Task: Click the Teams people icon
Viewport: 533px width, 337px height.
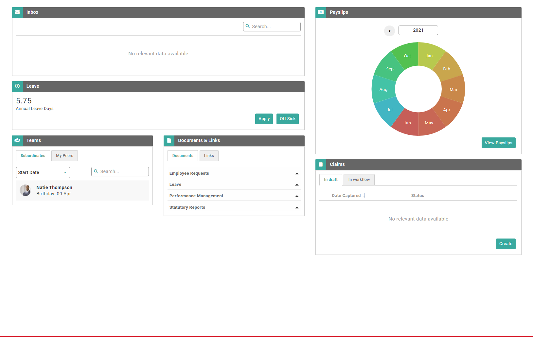Action: [17, 140]
